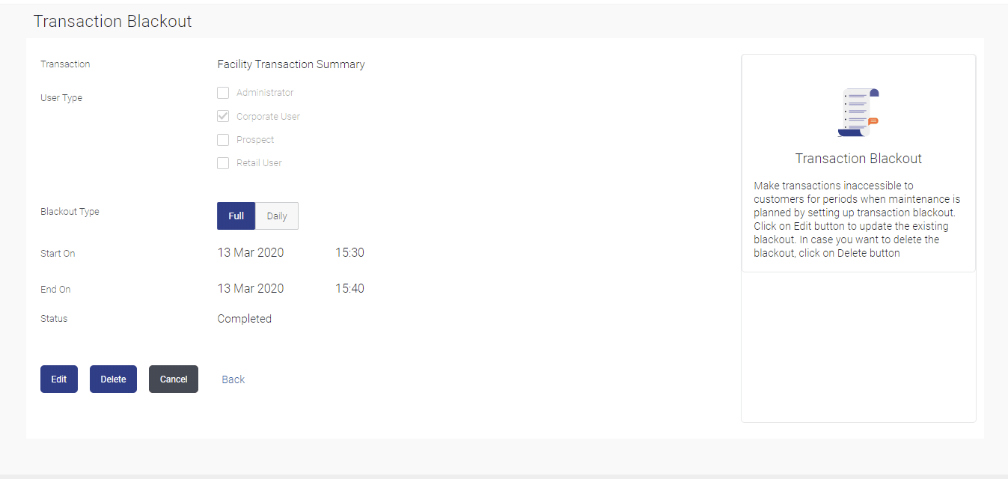Check the Administrator user type checkbox
Image resolution: width=1008 pixels, height=479 pixels.
[222, 92]
